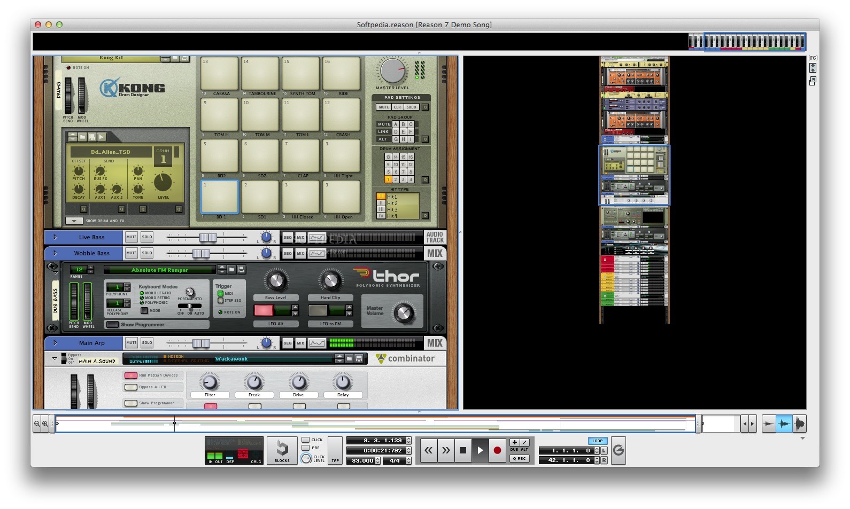Show the Thor Programmer
Image resolution: width=850 pixels, height=509 pixels.
coord(112,325)
